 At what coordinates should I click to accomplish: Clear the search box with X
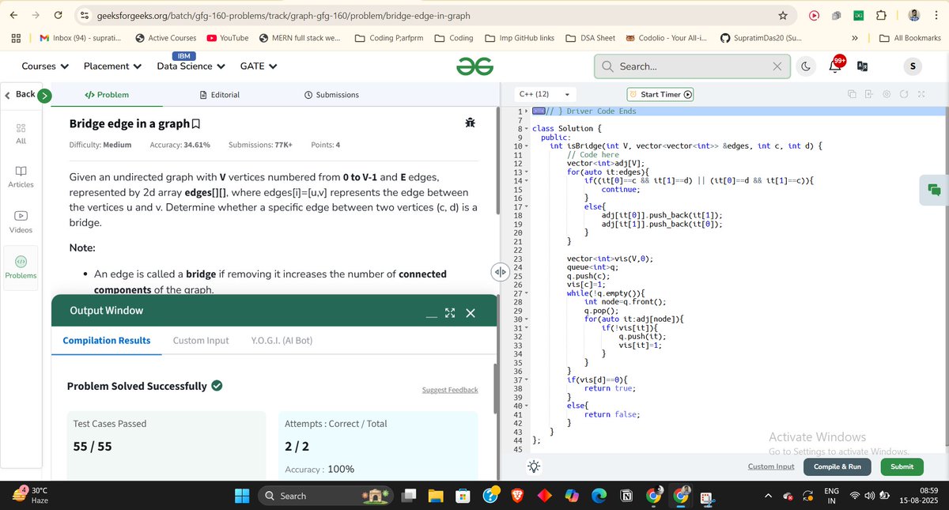tap(777, 67)
